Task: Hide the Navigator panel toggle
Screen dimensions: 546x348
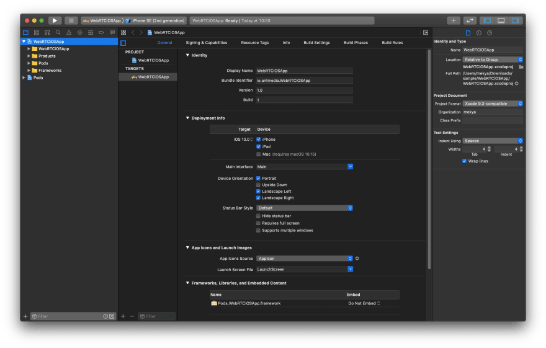Action: 487,20
